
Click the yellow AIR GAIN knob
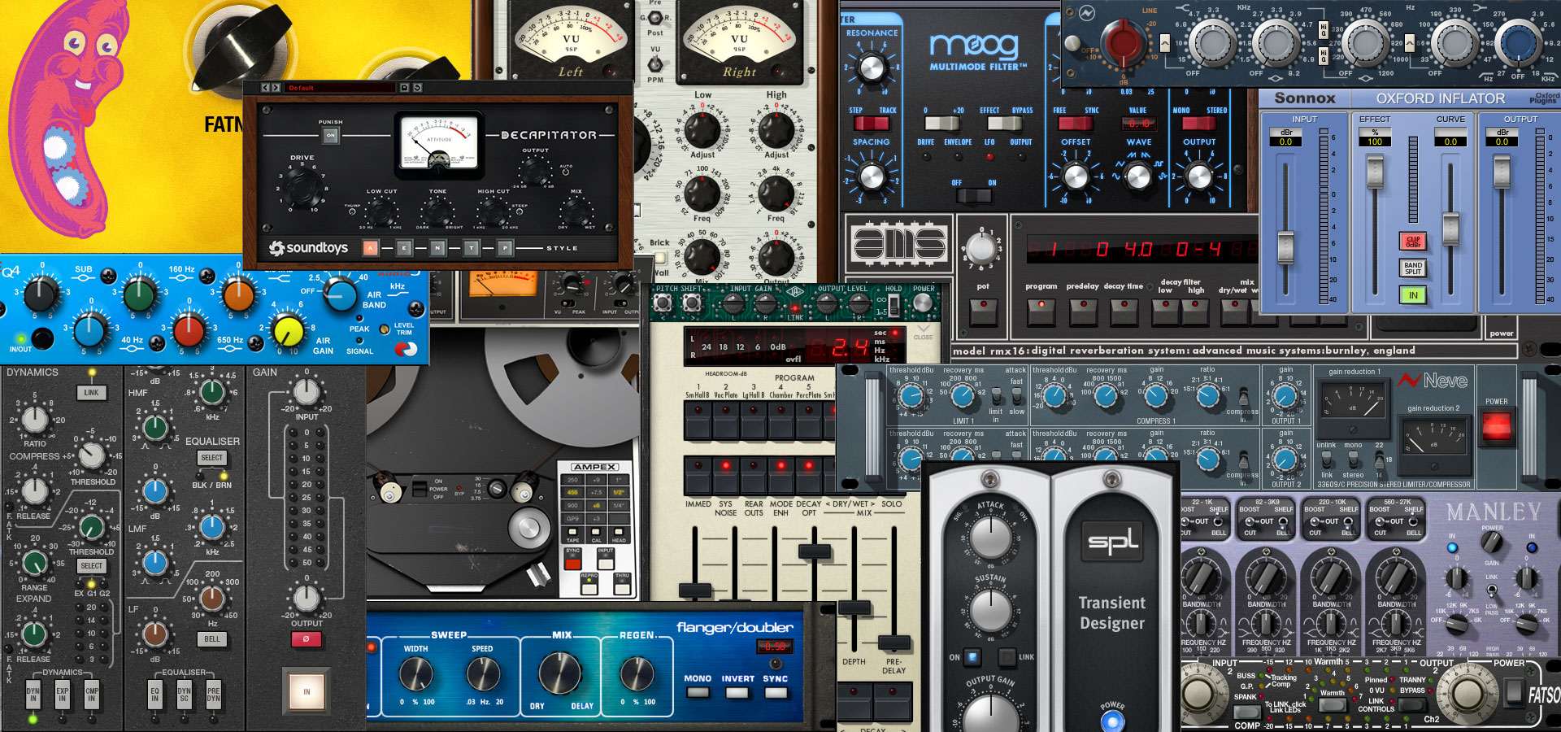pos(288,330)
